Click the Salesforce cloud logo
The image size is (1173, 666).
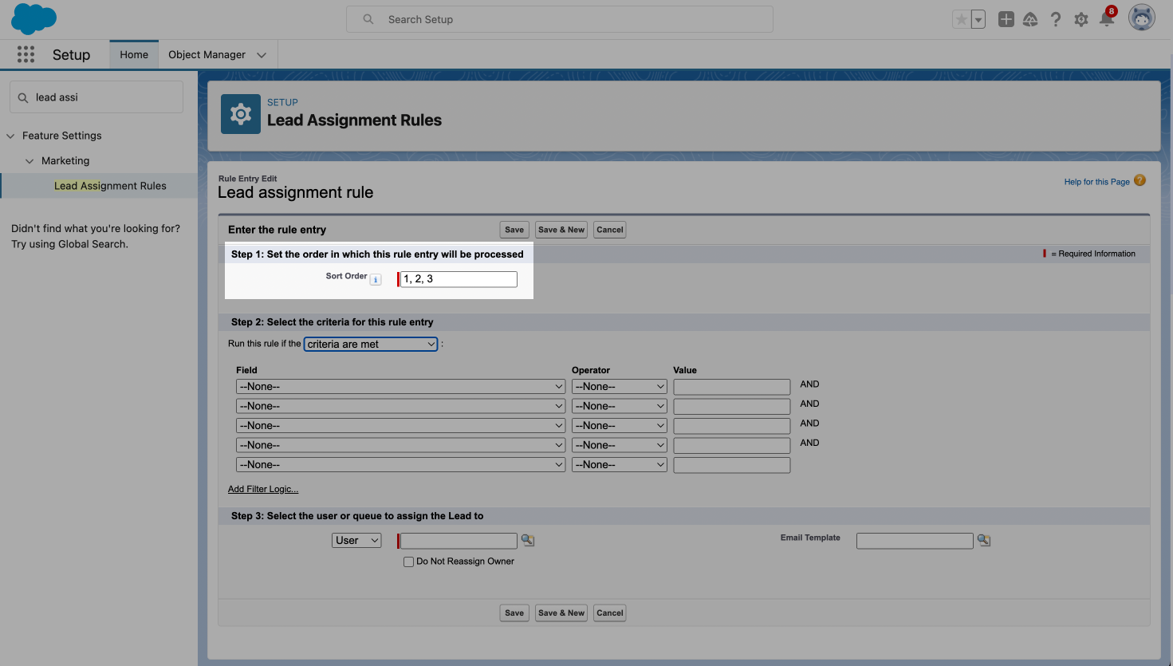[33, 19]
